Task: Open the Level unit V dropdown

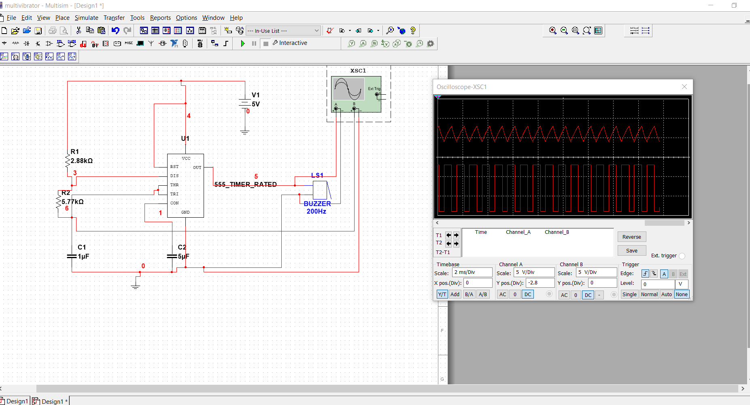Action: [x=681, y=284]
